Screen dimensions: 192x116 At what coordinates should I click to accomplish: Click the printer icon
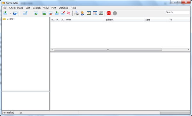point(76,13)
